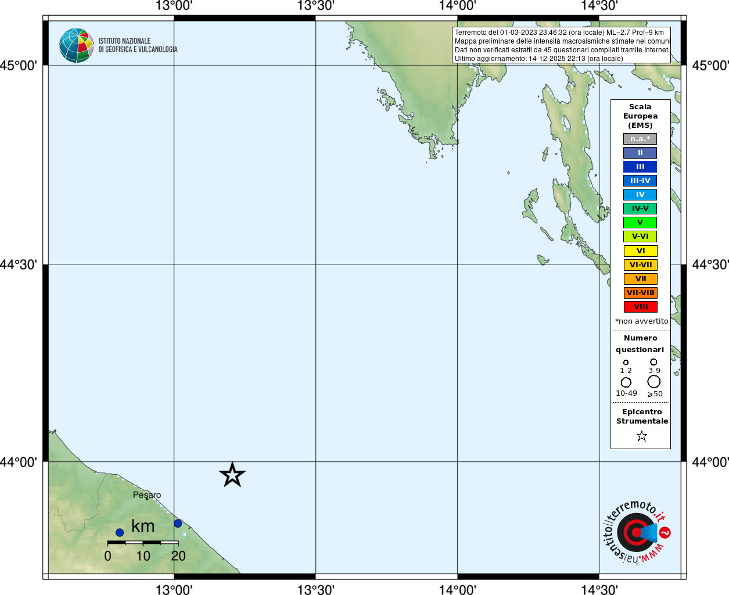
Task: Click the IV-V green legend swatch
Action: [640, 209]
